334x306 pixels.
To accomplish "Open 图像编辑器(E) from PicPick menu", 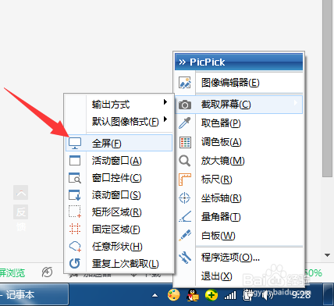I will click(239, 83).
